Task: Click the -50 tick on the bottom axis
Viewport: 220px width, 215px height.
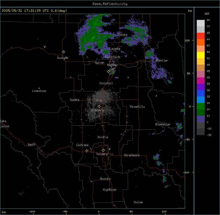Action: coord(65,212)
